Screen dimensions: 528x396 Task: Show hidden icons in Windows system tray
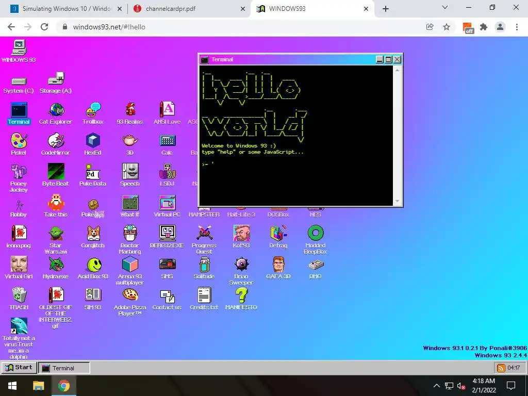[437, 386]
